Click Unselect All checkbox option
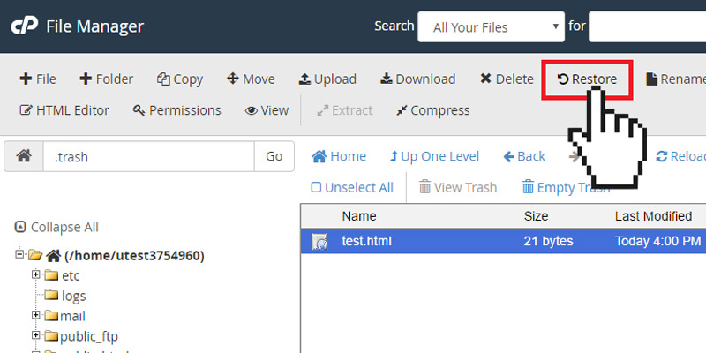Image resolution: width=706 pixels, height=353 pixels. click(352, 187)
